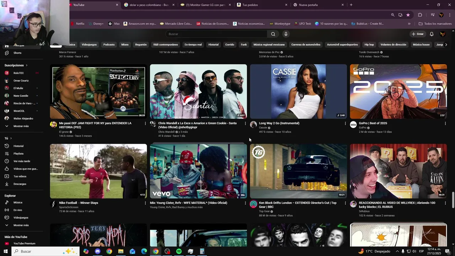Open the YouTube account avatar menu

tap(443, 34)
